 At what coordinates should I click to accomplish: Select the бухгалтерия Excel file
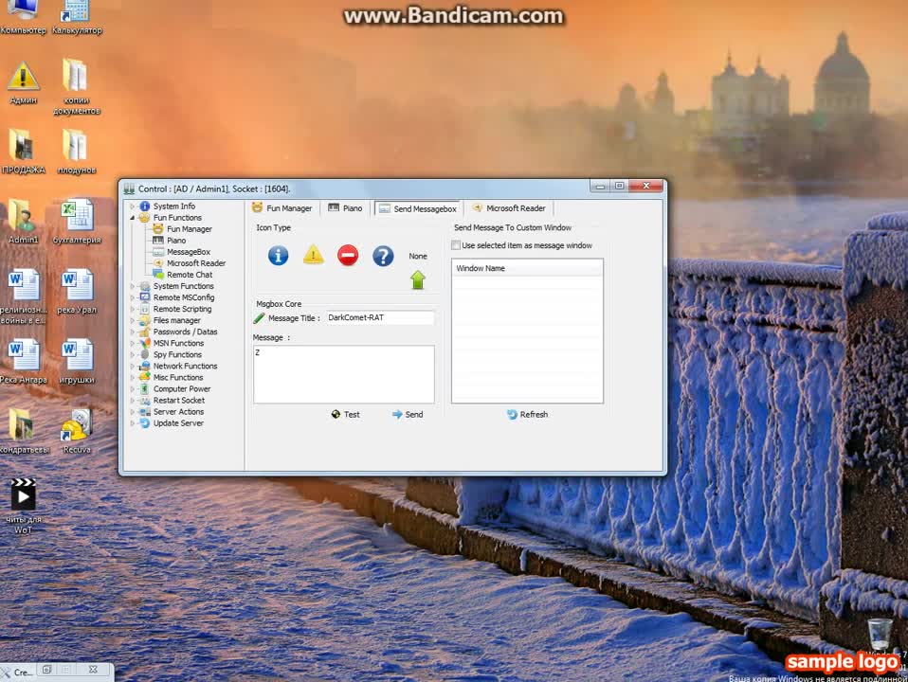click(x=77, y=222)
